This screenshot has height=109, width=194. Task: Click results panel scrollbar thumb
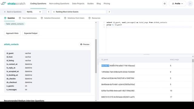coord(193,61)
